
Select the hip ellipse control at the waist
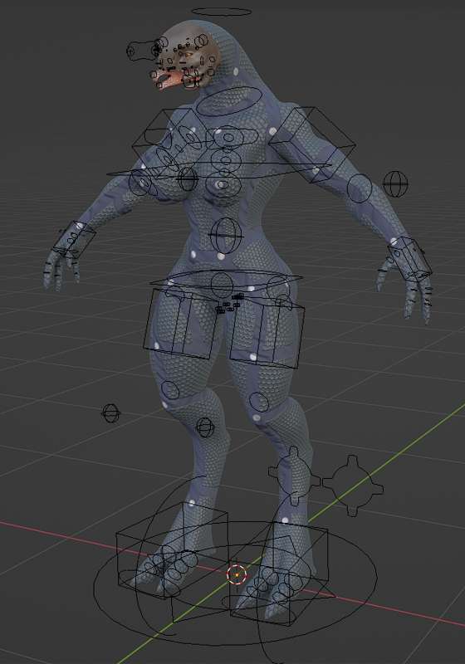point(226,279)
